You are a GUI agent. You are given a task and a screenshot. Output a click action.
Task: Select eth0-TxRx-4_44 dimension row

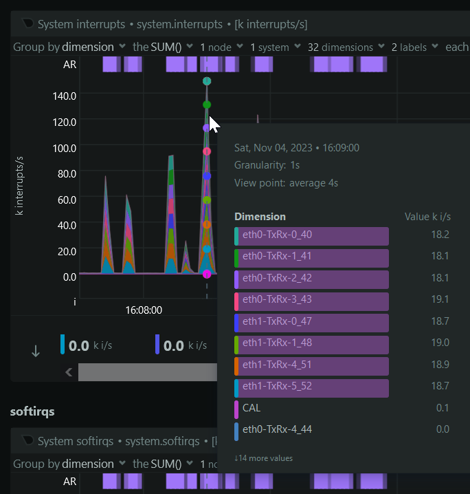(x=343, y=431)
